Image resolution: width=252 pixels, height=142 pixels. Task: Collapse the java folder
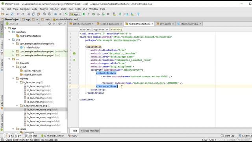click(9, 39)
